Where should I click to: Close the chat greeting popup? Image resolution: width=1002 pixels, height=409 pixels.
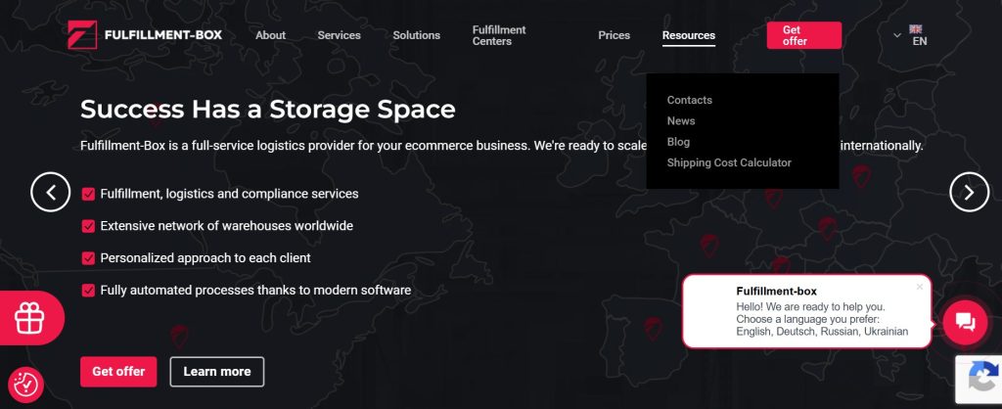pyautogui.click(x=920, y=287)
